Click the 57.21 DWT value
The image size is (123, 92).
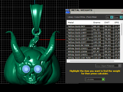[108, 49]
